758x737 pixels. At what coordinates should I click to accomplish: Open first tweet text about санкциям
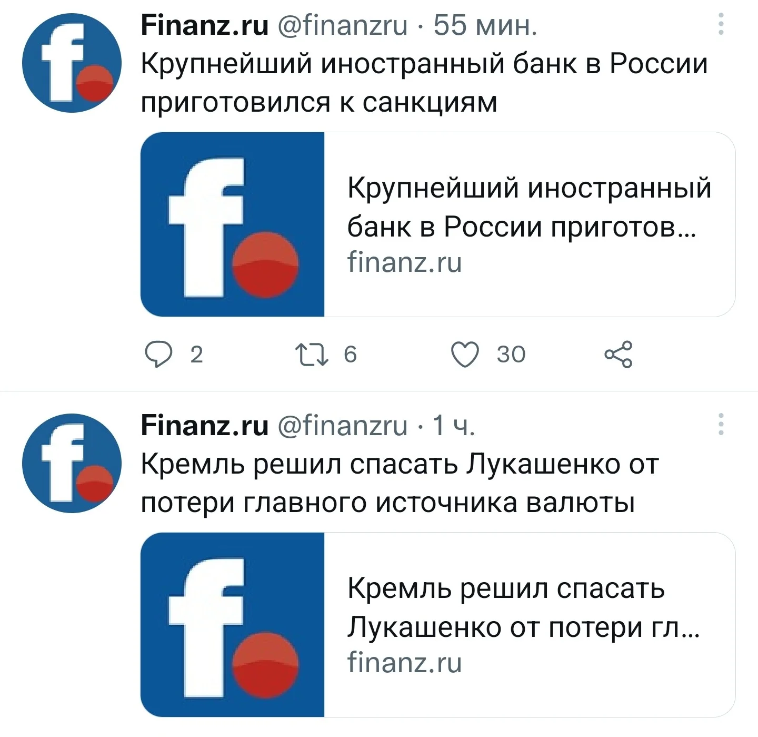[x=424, y=83]
